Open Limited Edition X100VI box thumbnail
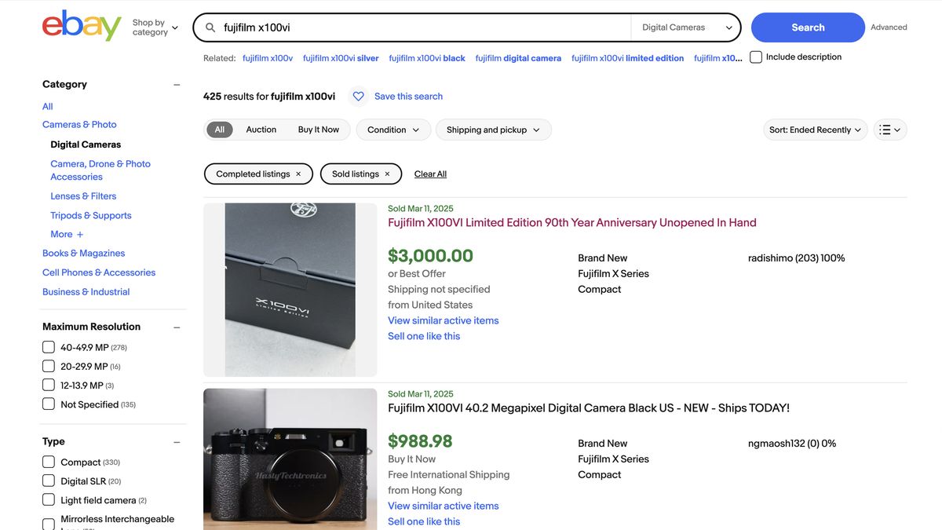The height and width of the screenshot is (530, 942). tap(290, 290)
